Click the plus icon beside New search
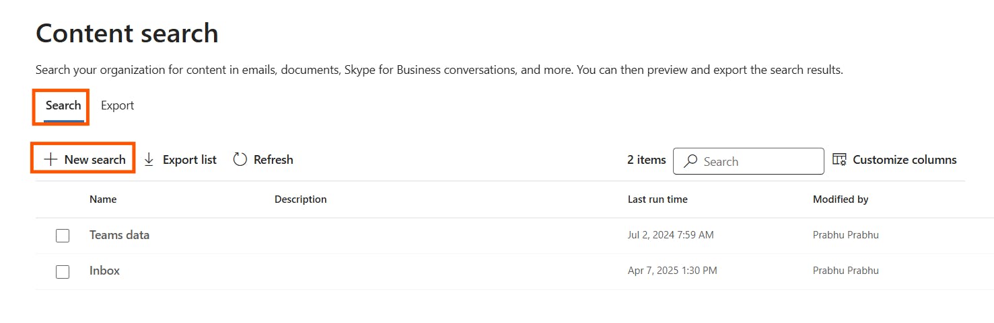994x323 pixels. tap(50, 159)
